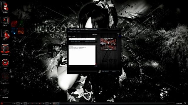Select the play arrow icon in taskbar
Image resolution: width=188 pixels, height=105 pixels.
click(x=25, y=104)
